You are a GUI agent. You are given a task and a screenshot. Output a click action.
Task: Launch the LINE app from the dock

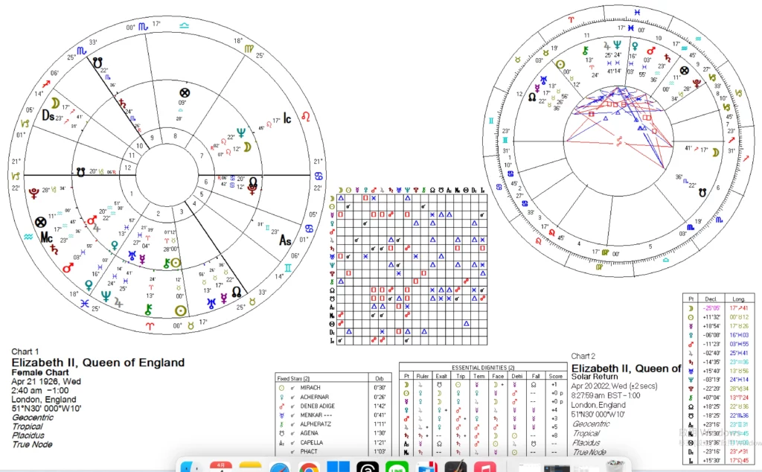(x=395, y=466)
